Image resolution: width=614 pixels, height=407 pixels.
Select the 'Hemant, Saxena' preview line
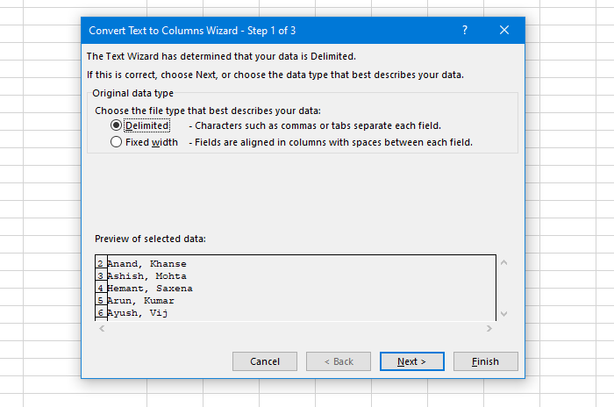(150, 288)
